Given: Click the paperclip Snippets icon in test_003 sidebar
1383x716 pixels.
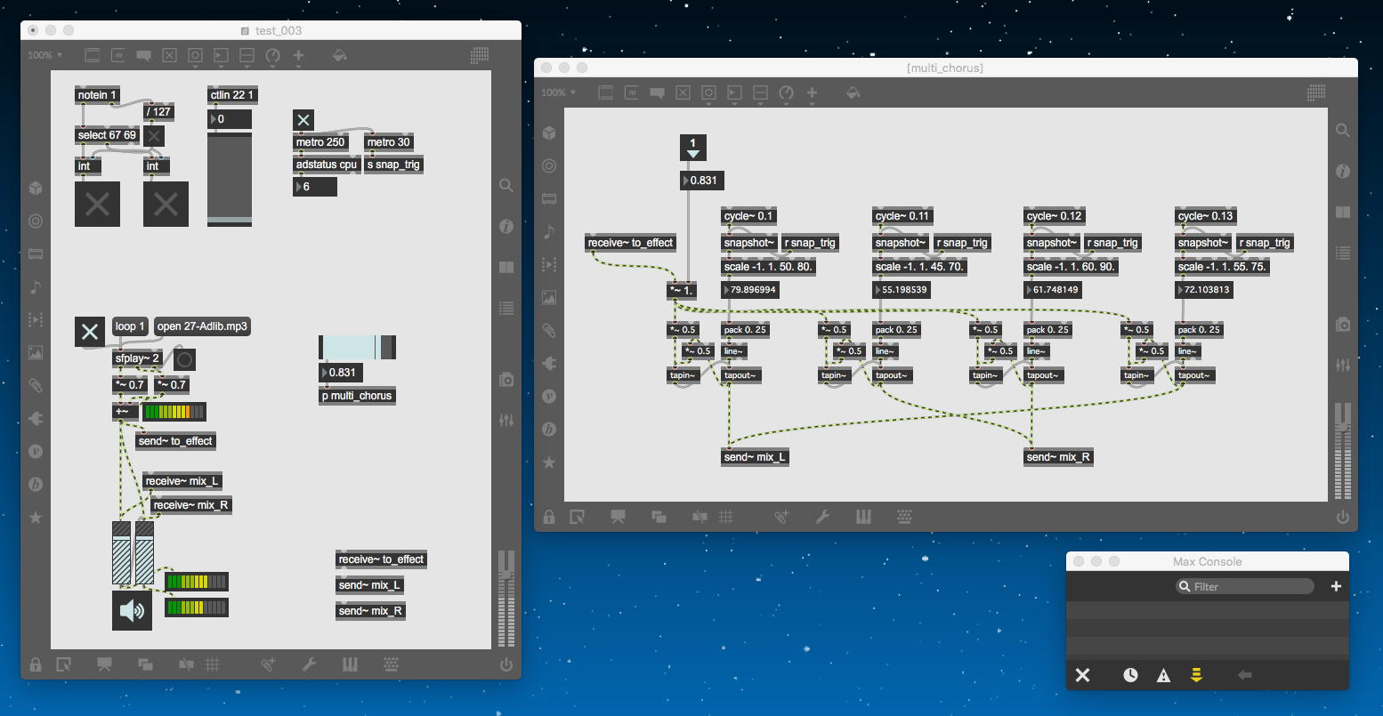Looking at the screenshot, I should click(x=36, y=385).
